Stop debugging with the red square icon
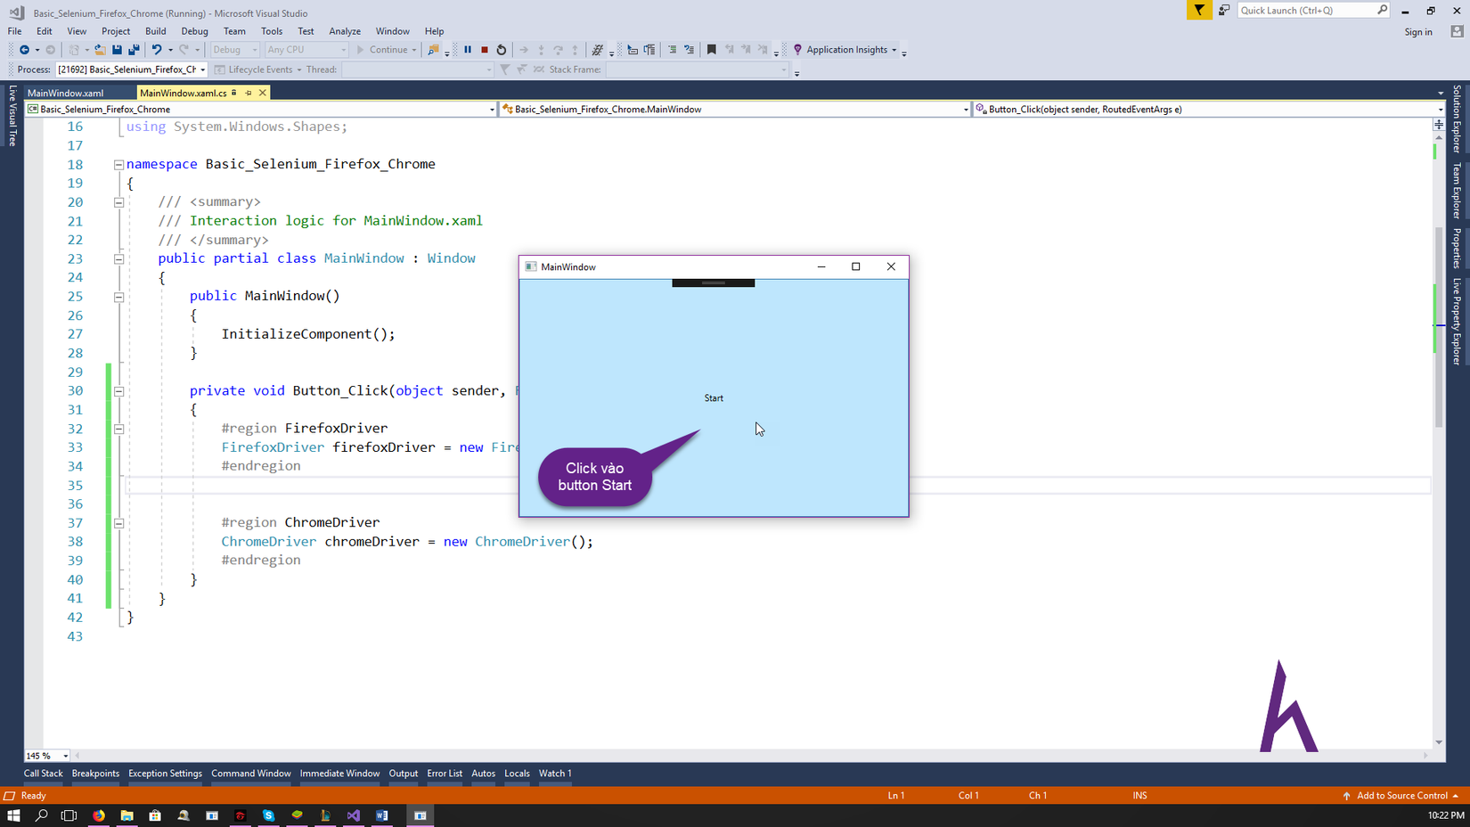 point(485,50)
